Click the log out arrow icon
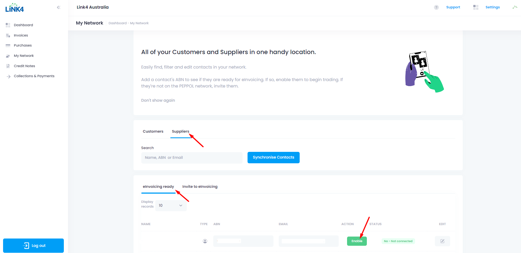Screen dimensions: 521x253 (x=26, y=245)
